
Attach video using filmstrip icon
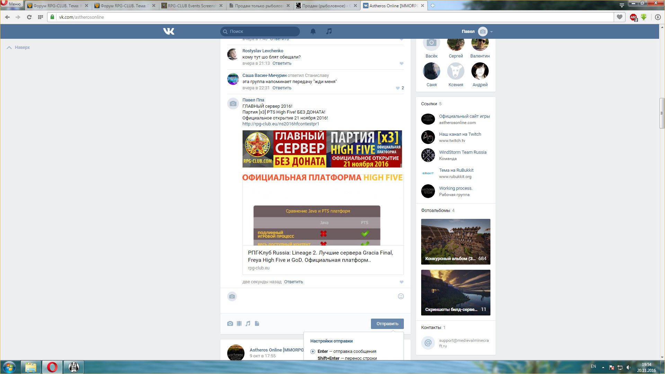pos(239,323)
